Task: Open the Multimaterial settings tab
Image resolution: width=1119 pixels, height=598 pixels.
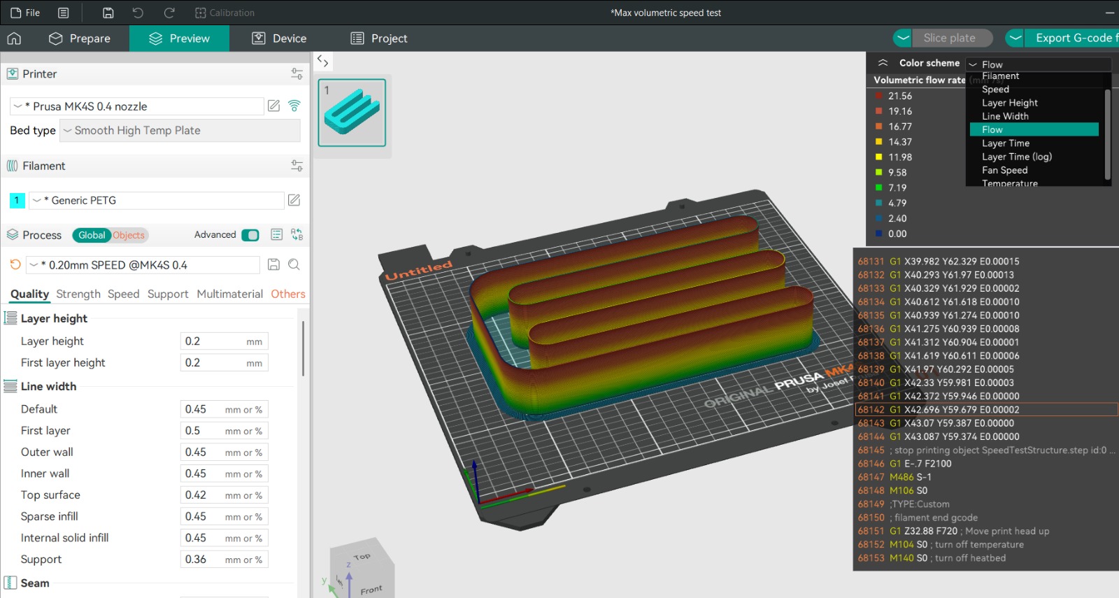Action: pyautogui.click(x=229, y=294)
